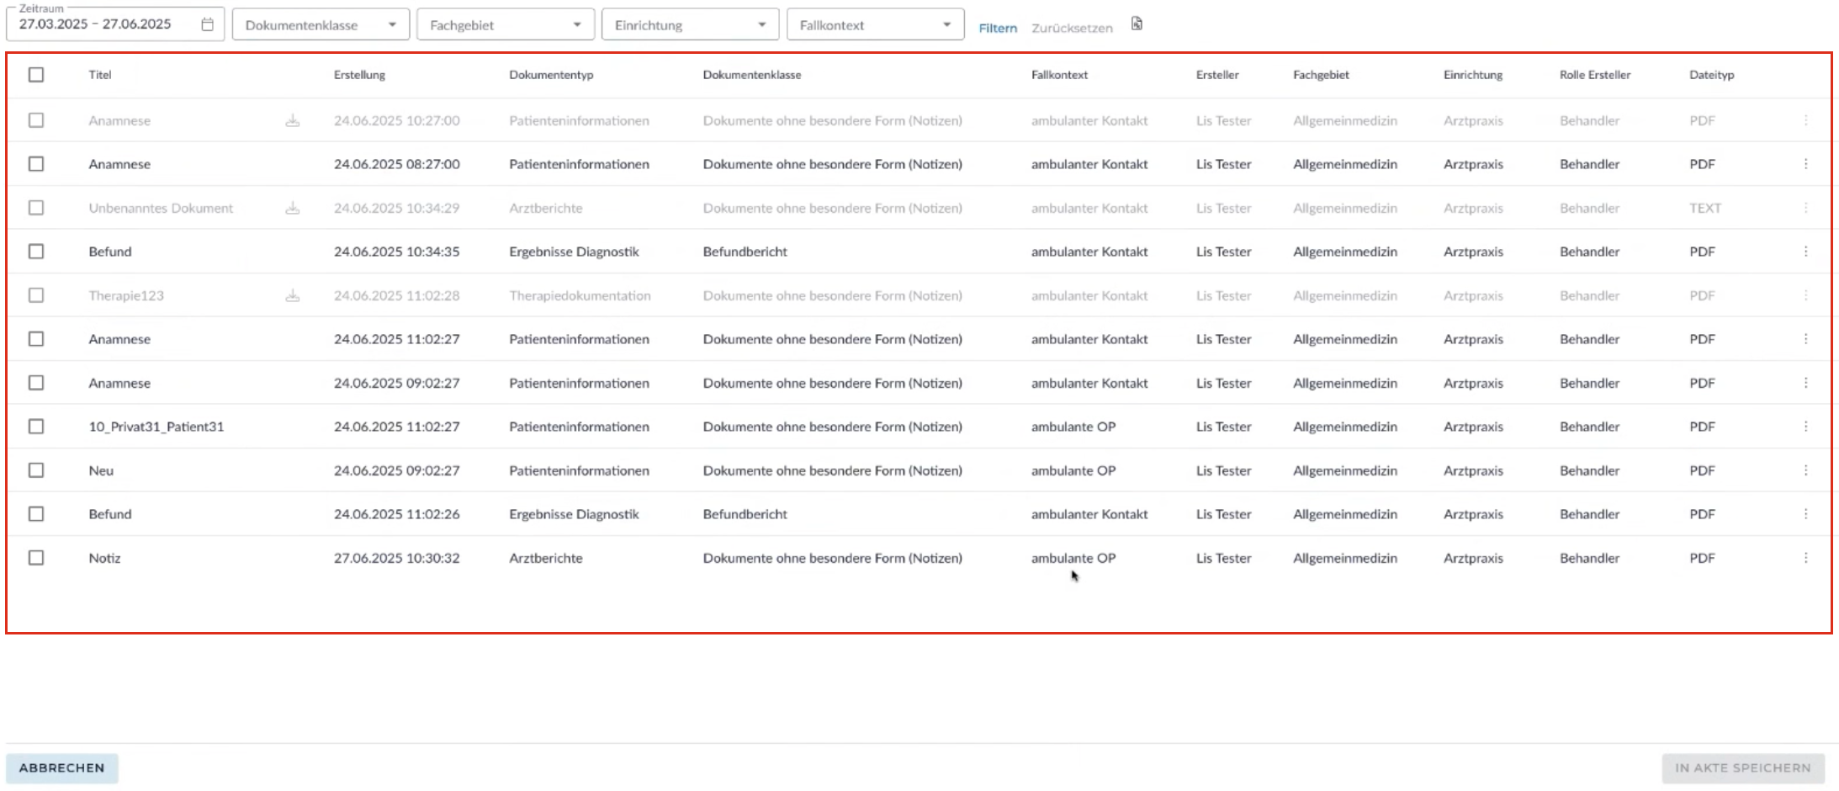Screen dimensions: 1839x791
Task: Click the document export icon beside Zurücksetzen
Action: point(1137,24)
